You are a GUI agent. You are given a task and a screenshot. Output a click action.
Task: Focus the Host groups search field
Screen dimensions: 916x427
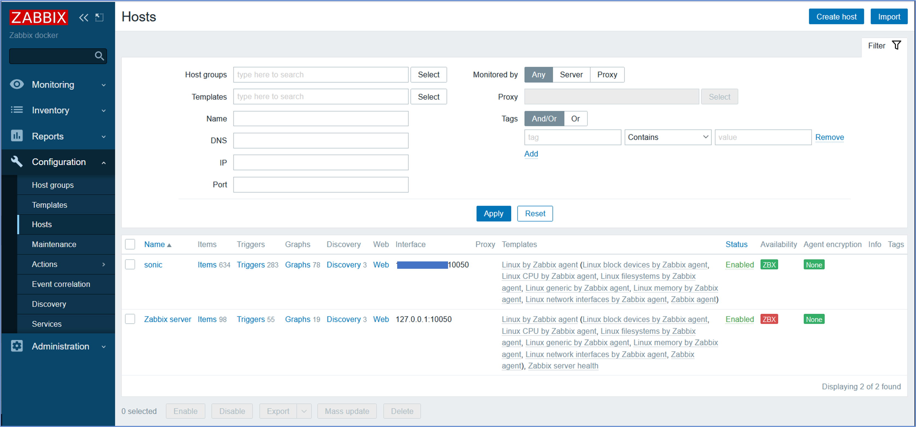321,75
